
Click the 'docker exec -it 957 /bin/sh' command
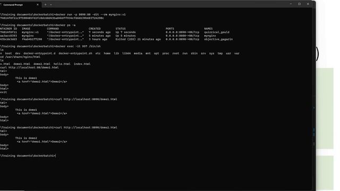78,46
